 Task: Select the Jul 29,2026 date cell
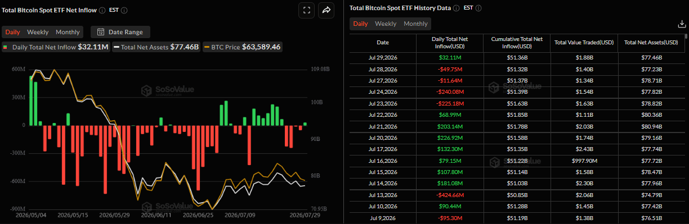point(382,58)
